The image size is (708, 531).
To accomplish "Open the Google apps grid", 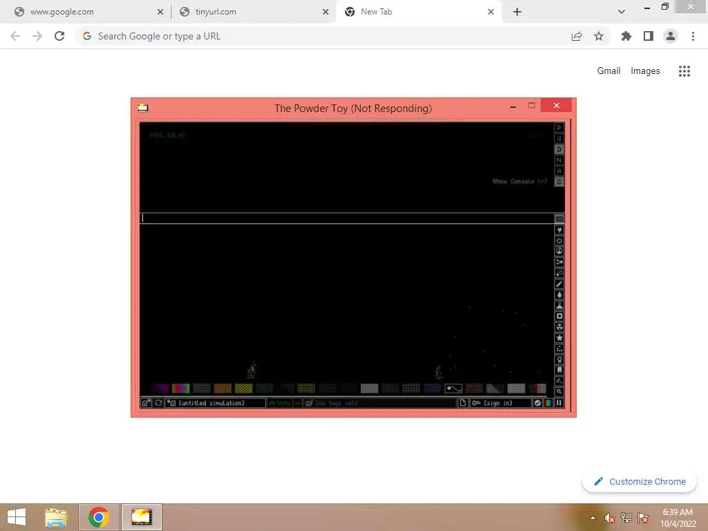I will pyautogui.click(x=684, y=71).
